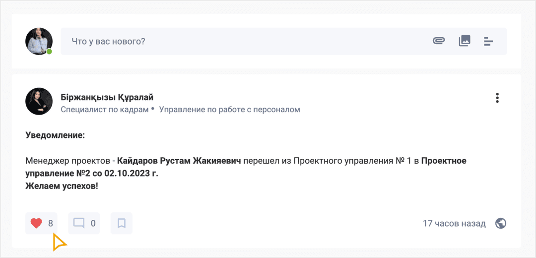This screenshot has height=258, width=536.
Task: Click the "Уведомление:" post heading
Action: 55,135
